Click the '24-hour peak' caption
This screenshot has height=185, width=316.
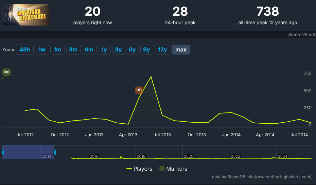[180, 22]
